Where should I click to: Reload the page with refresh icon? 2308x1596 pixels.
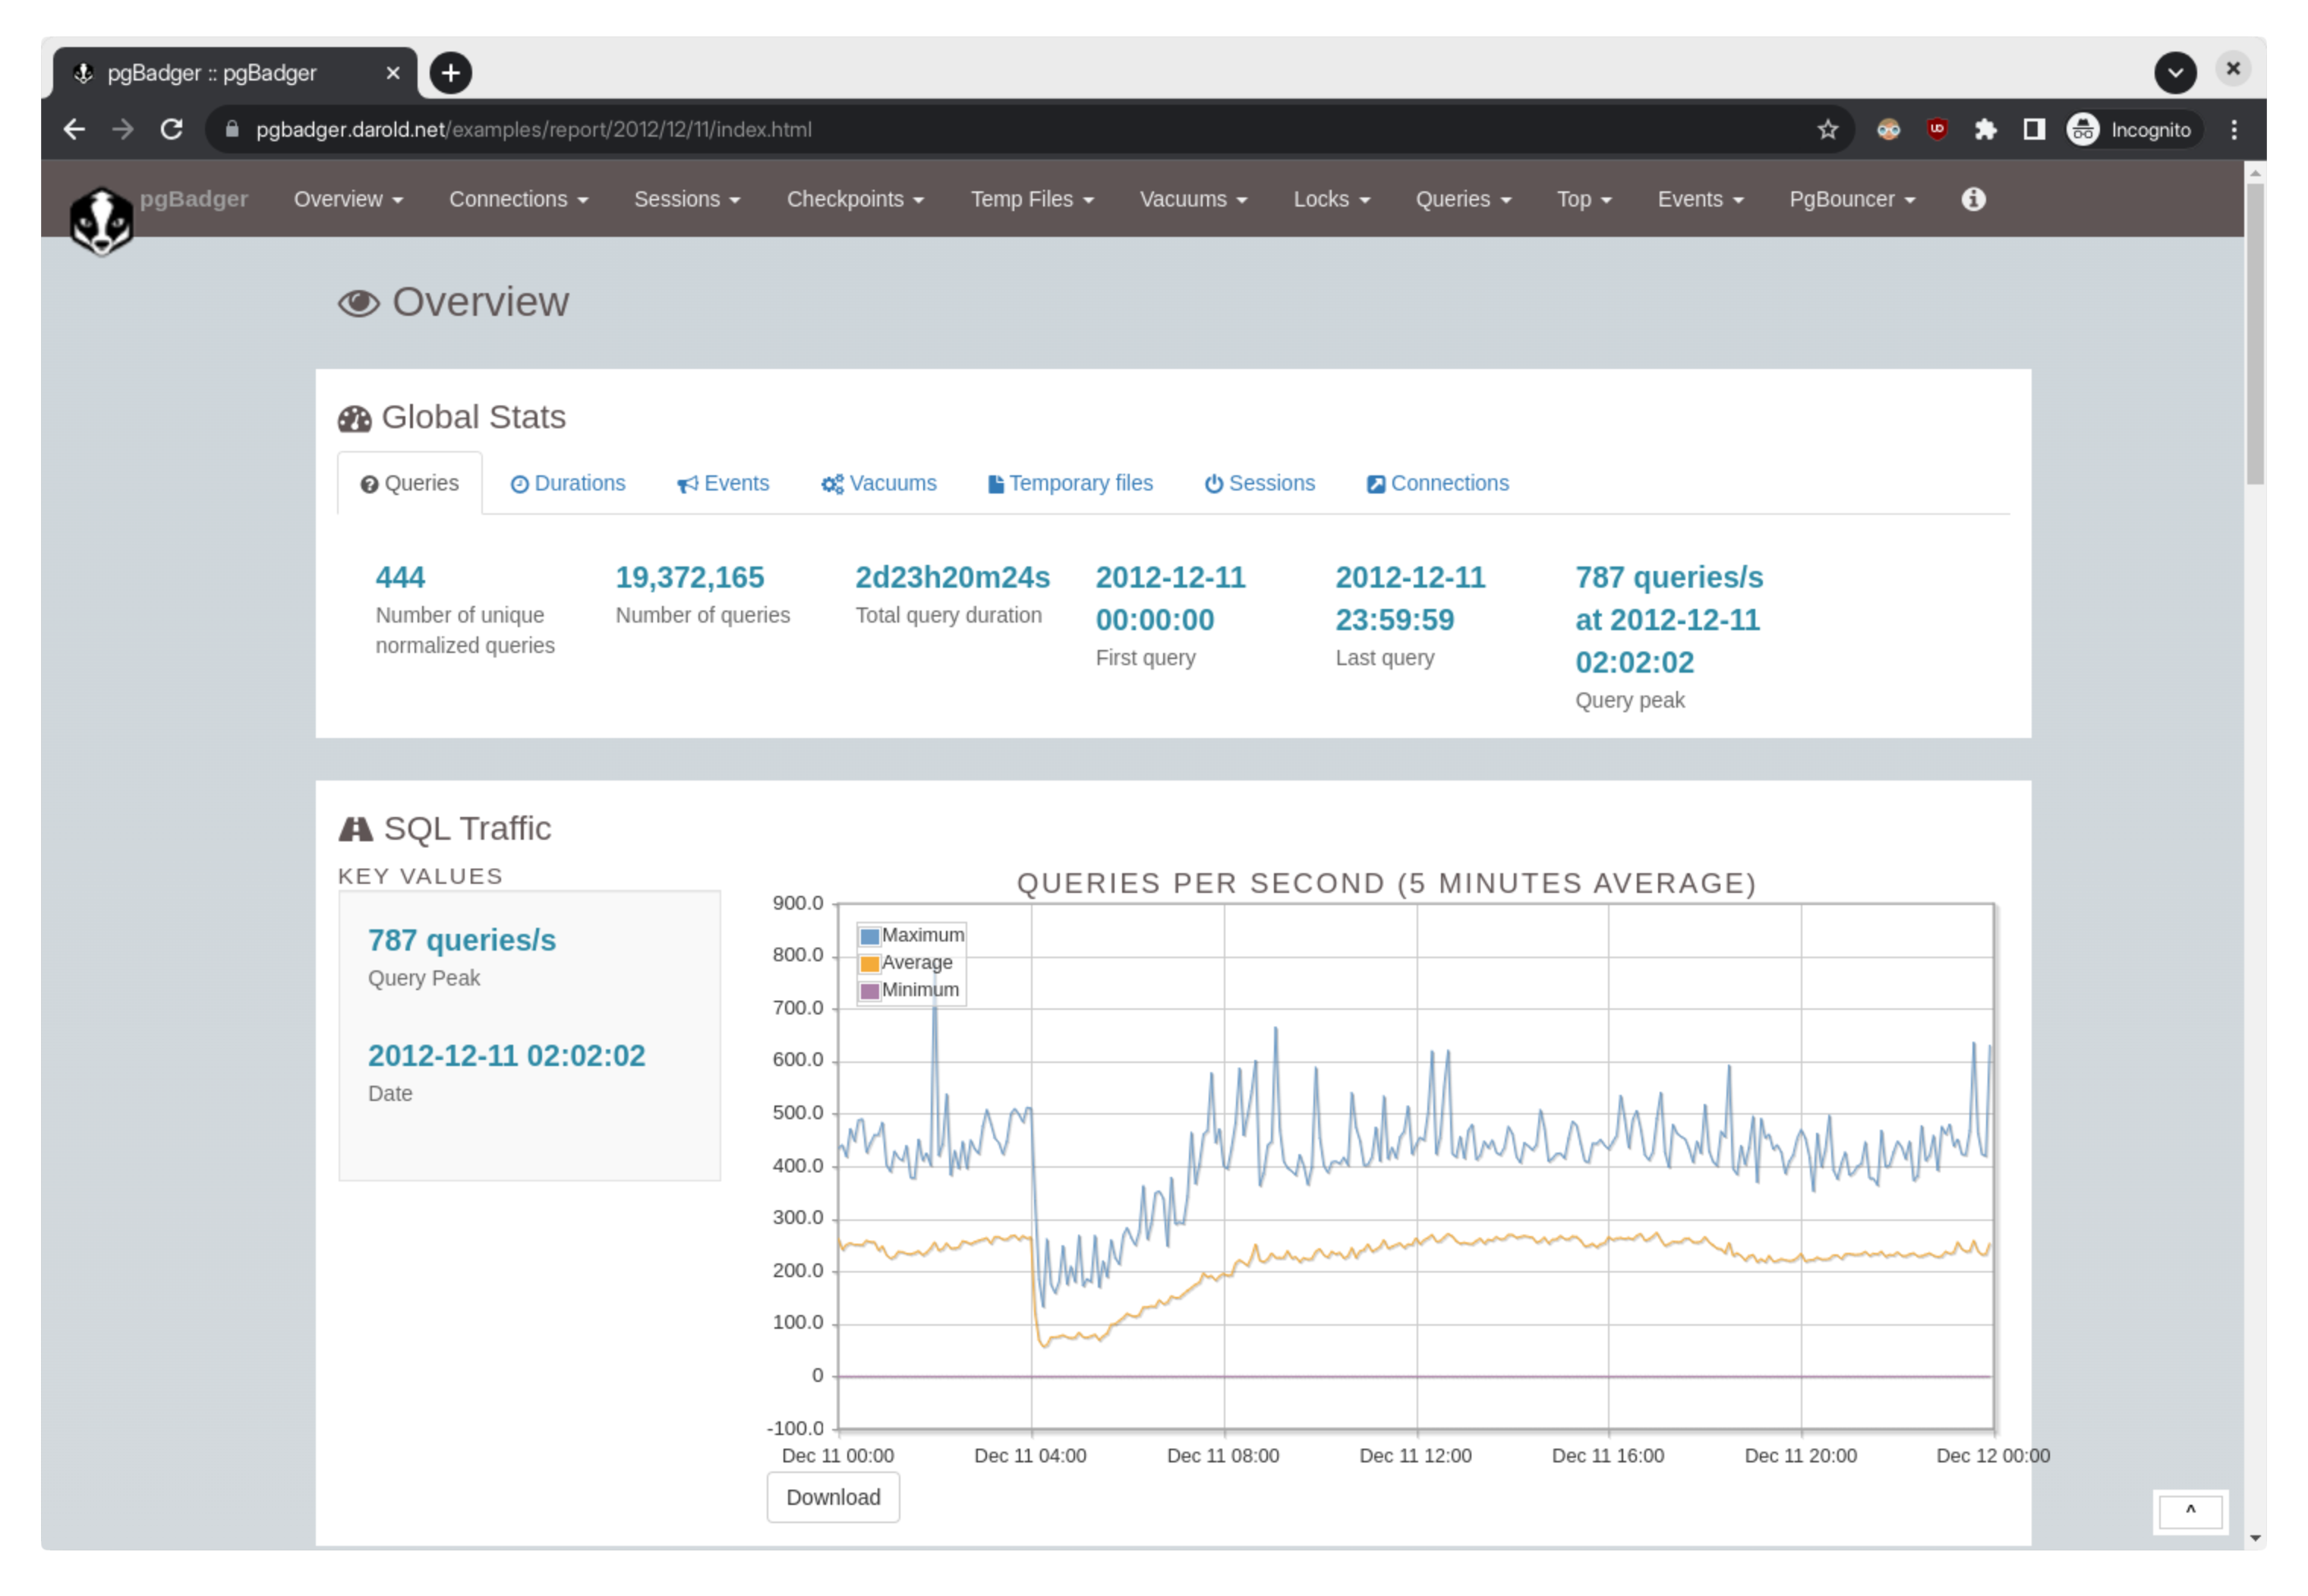point(172,130)
